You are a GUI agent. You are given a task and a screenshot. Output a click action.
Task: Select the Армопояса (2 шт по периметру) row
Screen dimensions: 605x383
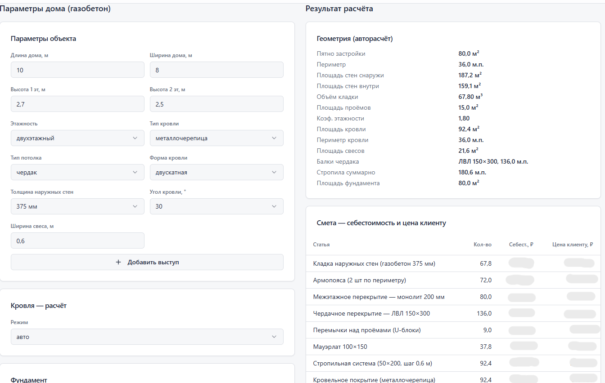[x=453, y=280]
